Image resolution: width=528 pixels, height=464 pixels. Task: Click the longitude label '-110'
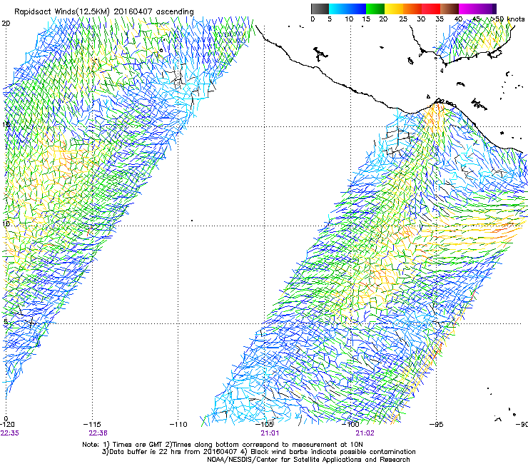click(x=178, y=425)
